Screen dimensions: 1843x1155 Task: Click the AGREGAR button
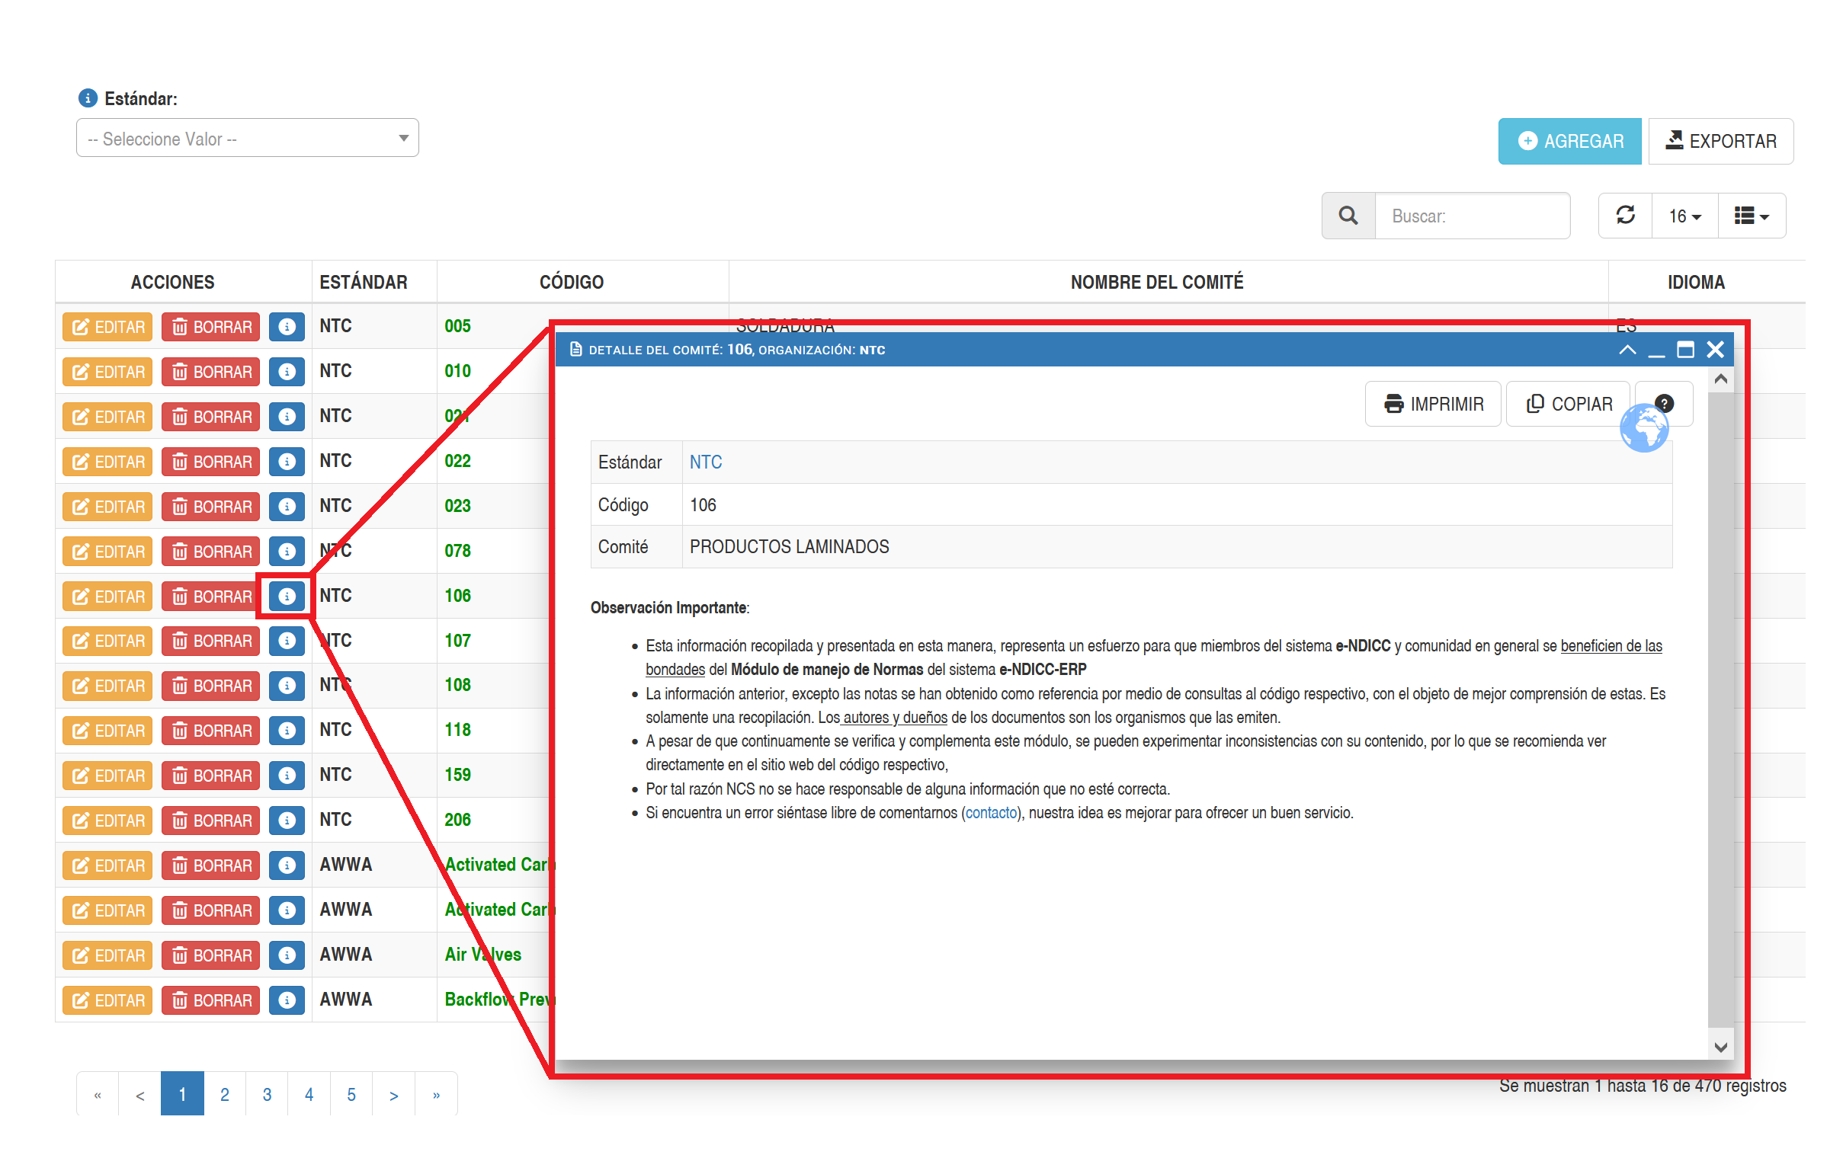pos(1569,141)
